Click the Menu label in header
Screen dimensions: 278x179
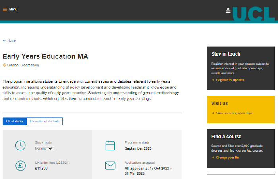click(14, 9)
